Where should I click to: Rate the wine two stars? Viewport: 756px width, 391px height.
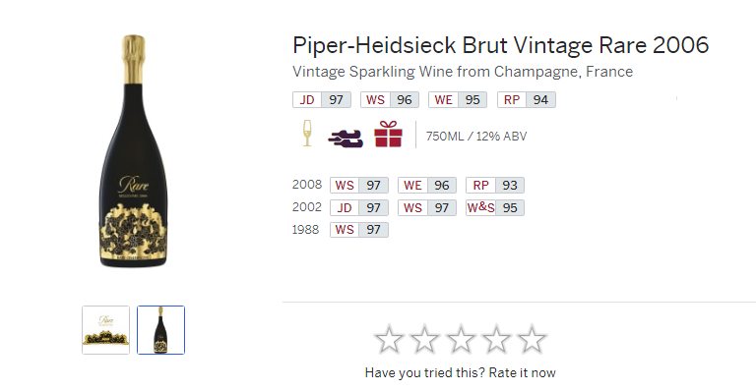coord(425,339)
